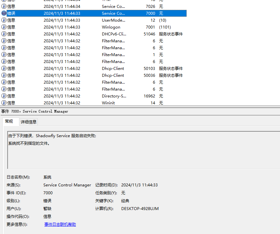Click the info icon on the UserMode row

coord(4,20)
